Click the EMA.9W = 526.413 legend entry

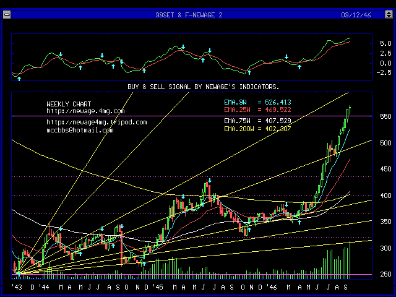(257, 102)
